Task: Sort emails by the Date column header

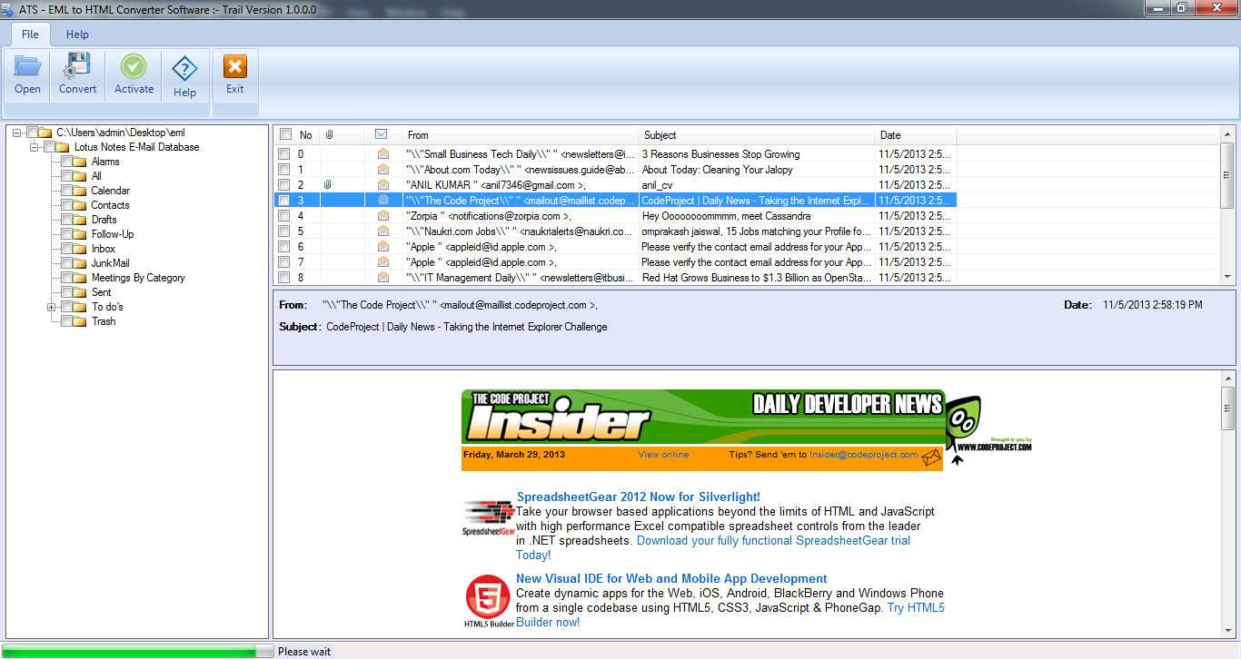Action: coord(916,135)
